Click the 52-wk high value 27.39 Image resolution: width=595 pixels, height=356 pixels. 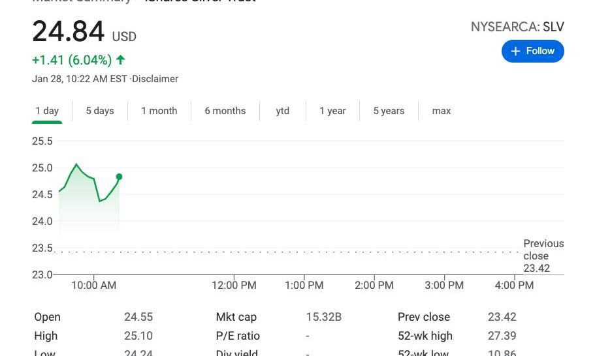click(x=502, y=336)
